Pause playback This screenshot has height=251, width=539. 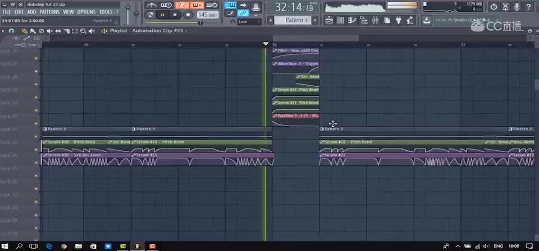[163, 15]
